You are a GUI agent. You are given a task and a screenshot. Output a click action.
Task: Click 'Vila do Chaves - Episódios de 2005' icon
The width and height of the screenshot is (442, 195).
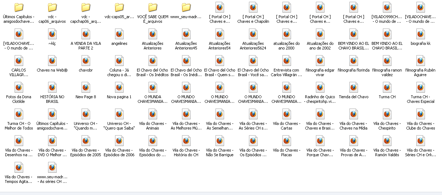pyautogui.click(x=85, y=141)
